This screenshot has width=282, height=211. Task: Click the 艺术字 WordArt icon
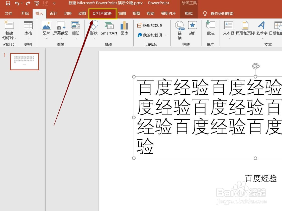click(x=262, y=25)
